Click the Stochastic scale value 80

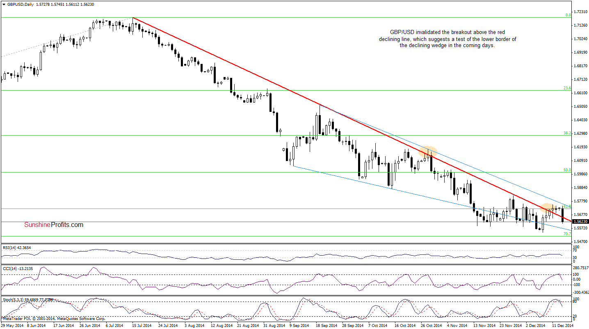tap(575, 302)
